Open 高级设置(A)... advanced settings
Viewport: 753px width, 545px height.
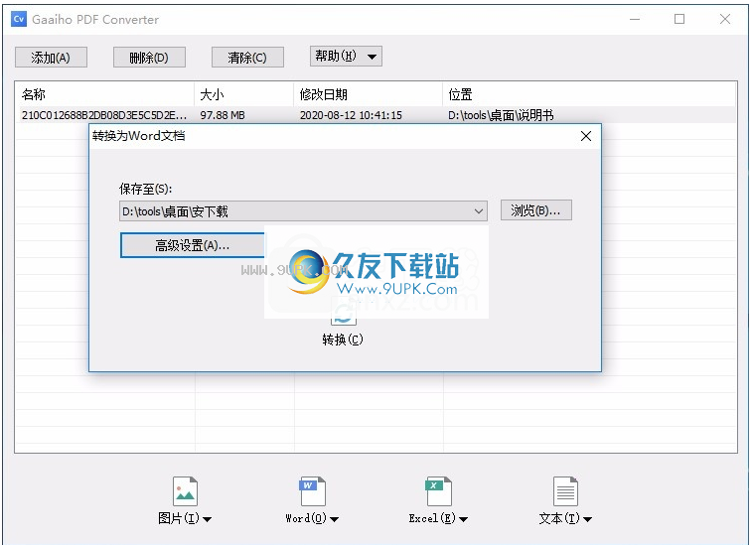[x=193, y=245]
